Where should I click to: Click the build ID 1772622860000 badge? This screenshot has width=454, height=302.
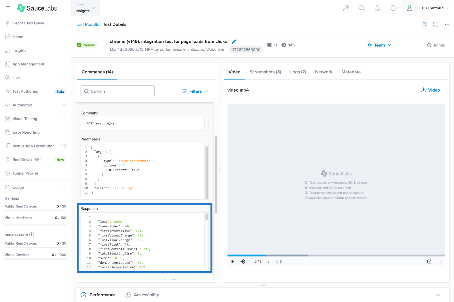[x=245, y=50]
